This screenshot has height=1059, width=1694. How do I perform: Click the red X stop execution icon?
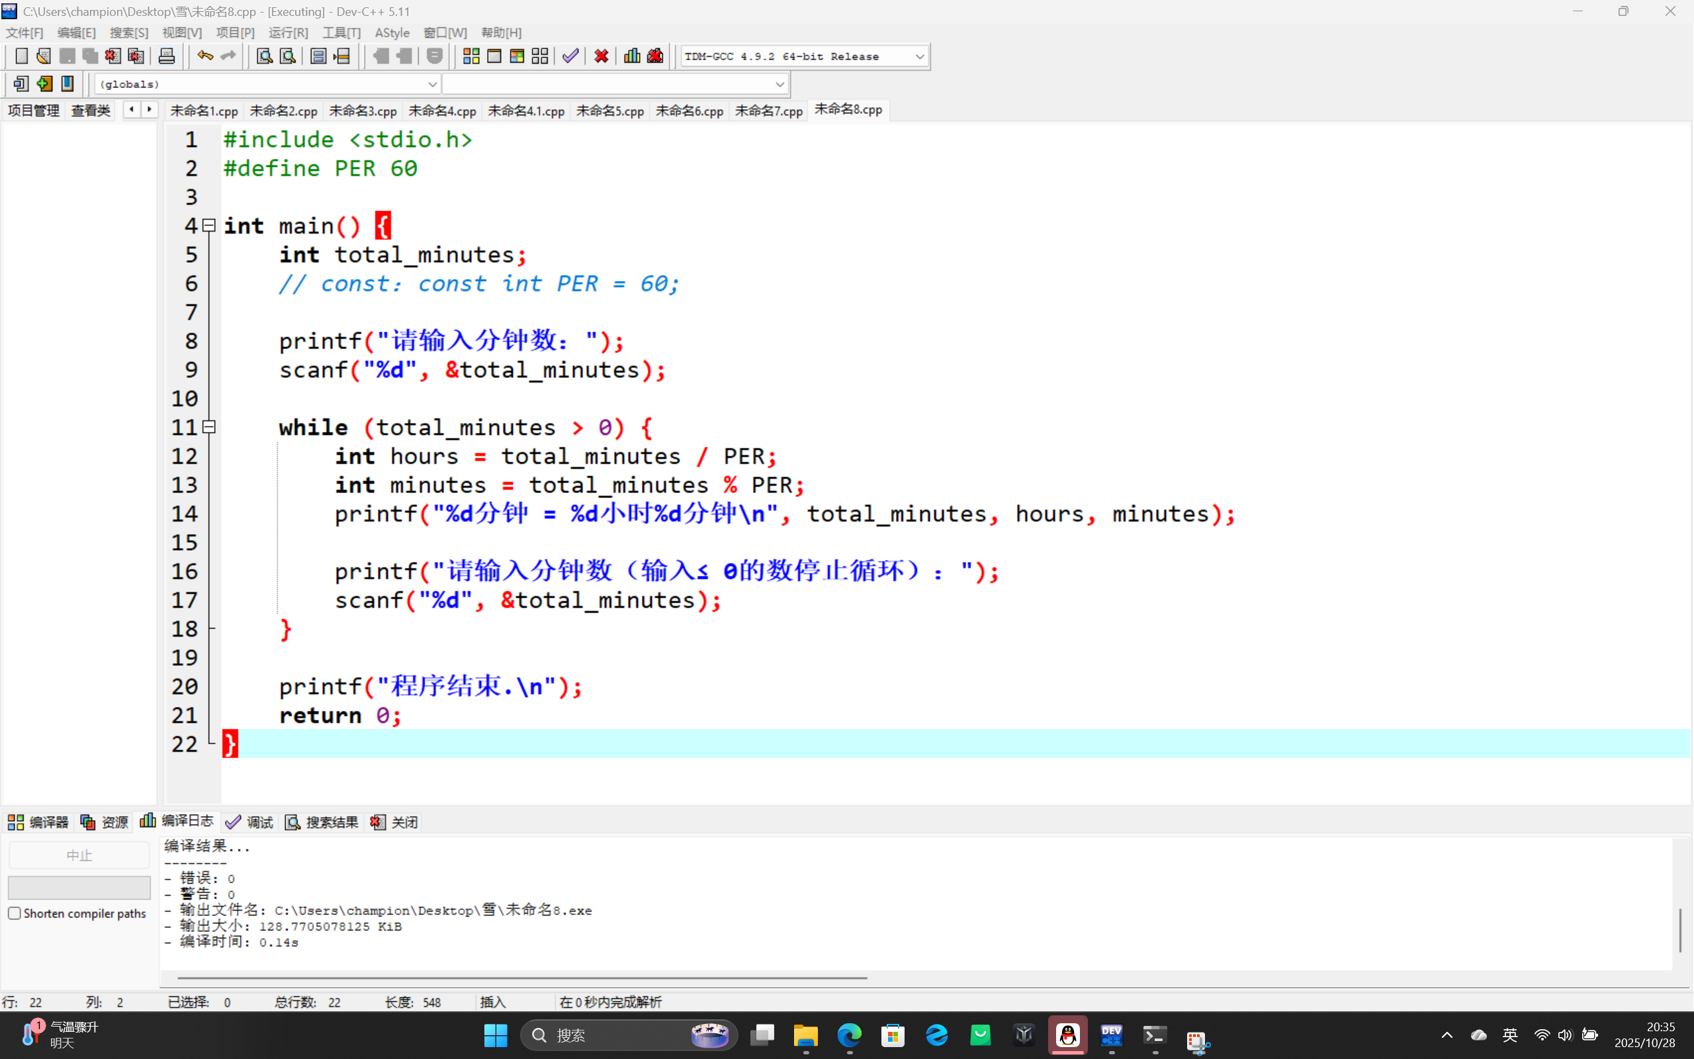coord(602,56)
